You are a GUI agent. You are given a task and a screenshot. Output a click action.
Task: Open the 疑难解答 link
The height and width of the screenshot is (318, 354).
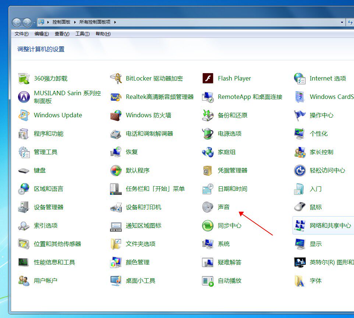pos(229,262)
